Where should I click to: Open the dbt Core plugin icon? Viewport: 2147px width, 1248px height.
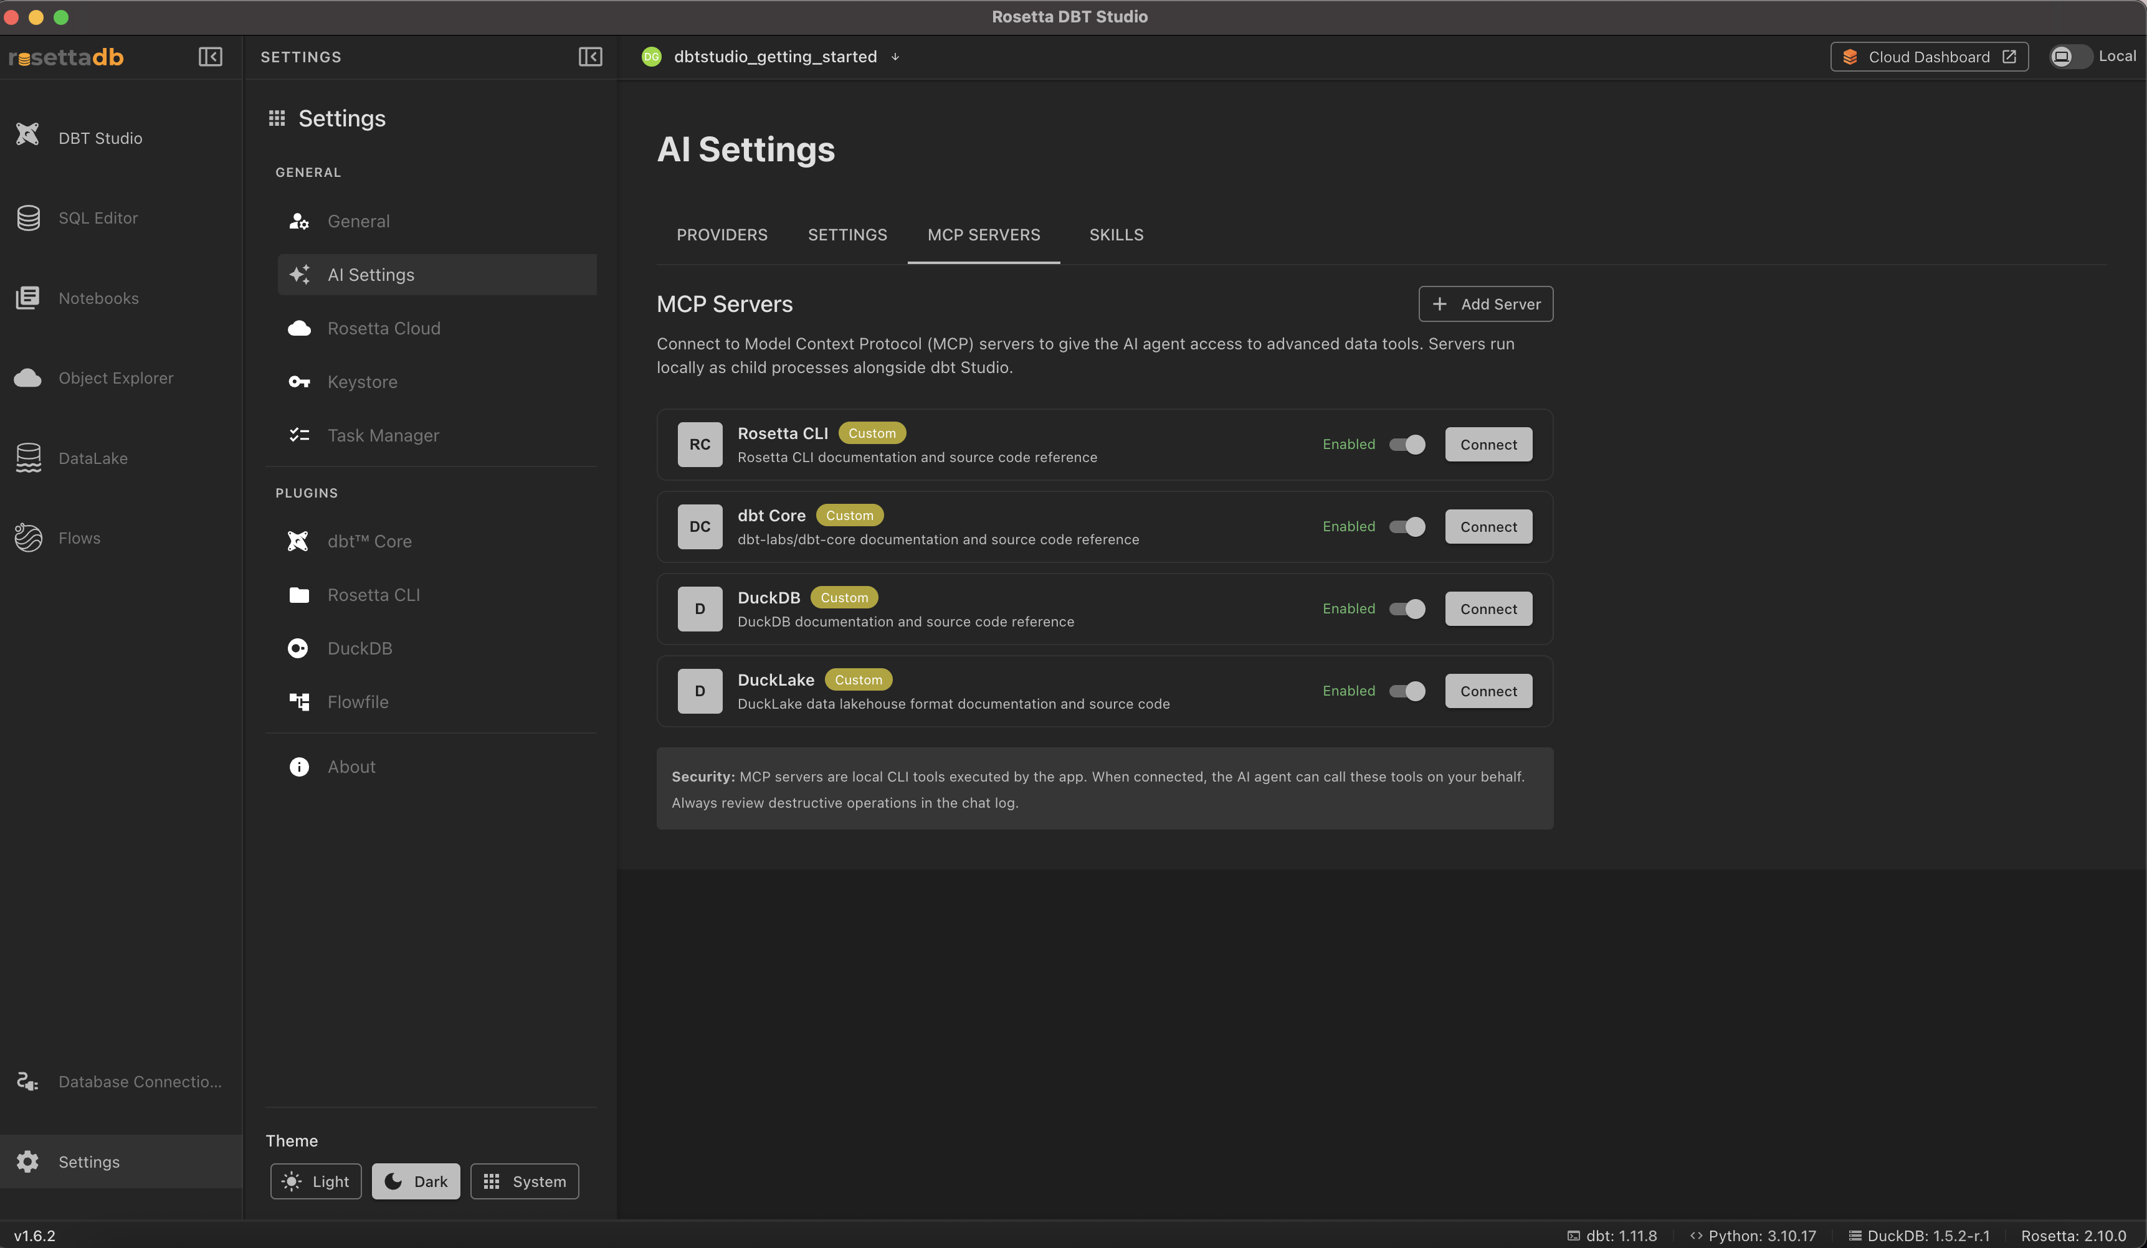(x=298, y=542)
